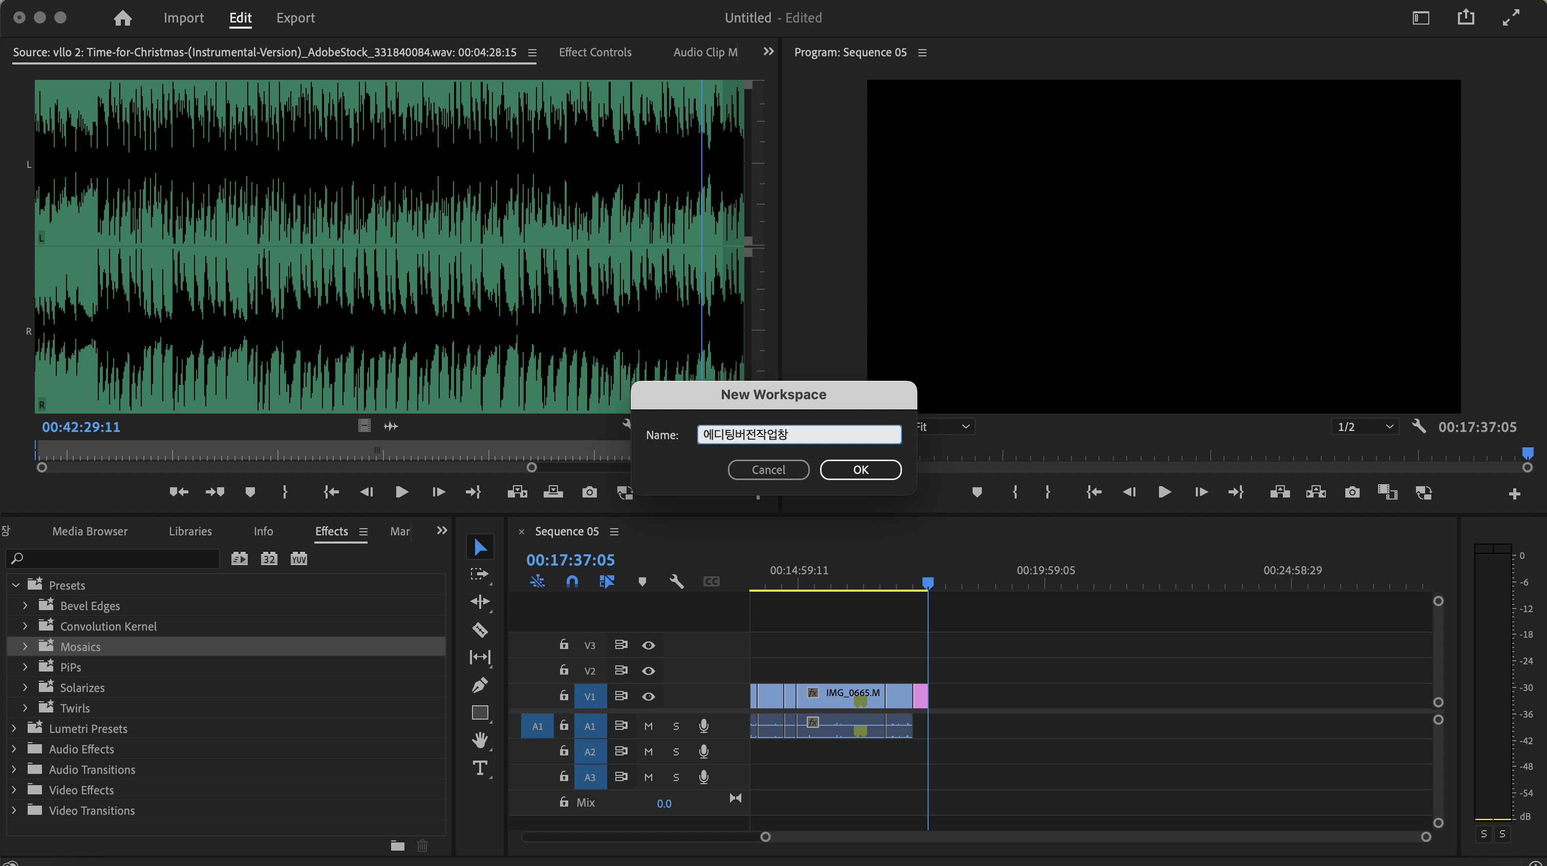Click the Home icon in header
This screenshot has width=1547, height=866.
(x=122, y=18)
